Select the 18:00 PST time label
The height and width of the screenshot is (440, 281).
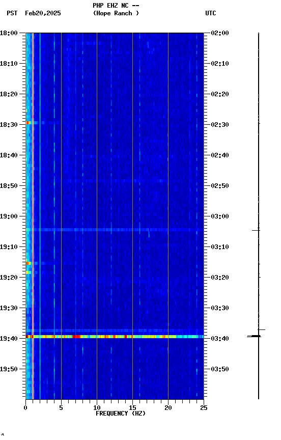pos(9,33)
